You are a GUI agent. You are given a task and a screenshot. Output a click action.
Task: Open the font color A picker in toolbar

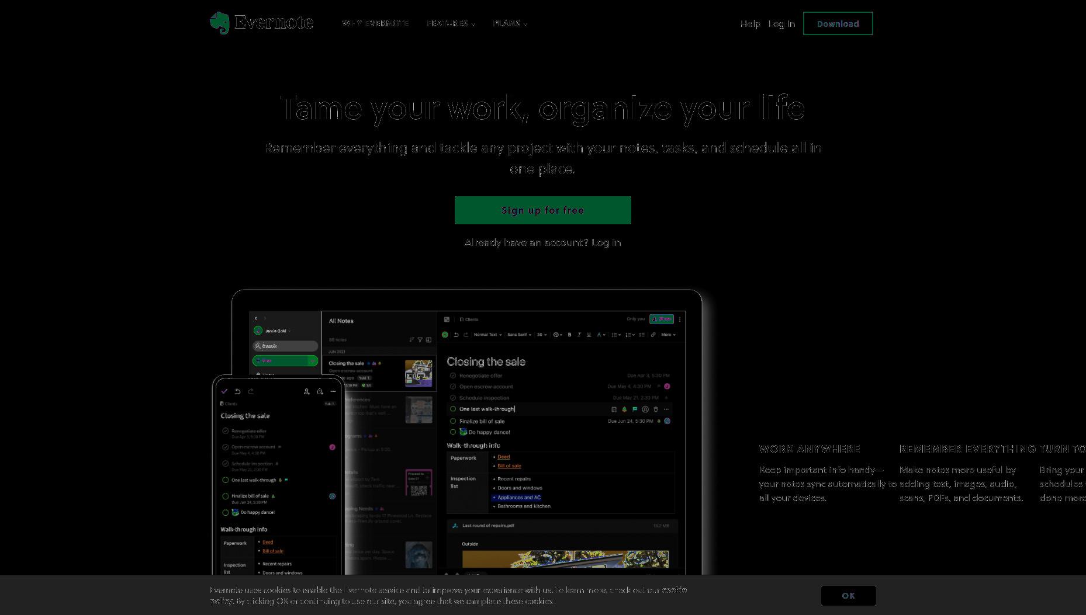600,335
